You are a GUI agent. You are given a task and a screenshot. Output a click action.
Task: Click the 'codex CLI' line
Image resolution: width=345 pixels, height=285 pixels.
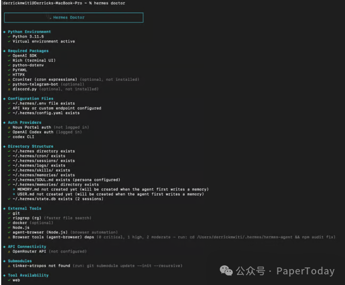pos(23,137)
